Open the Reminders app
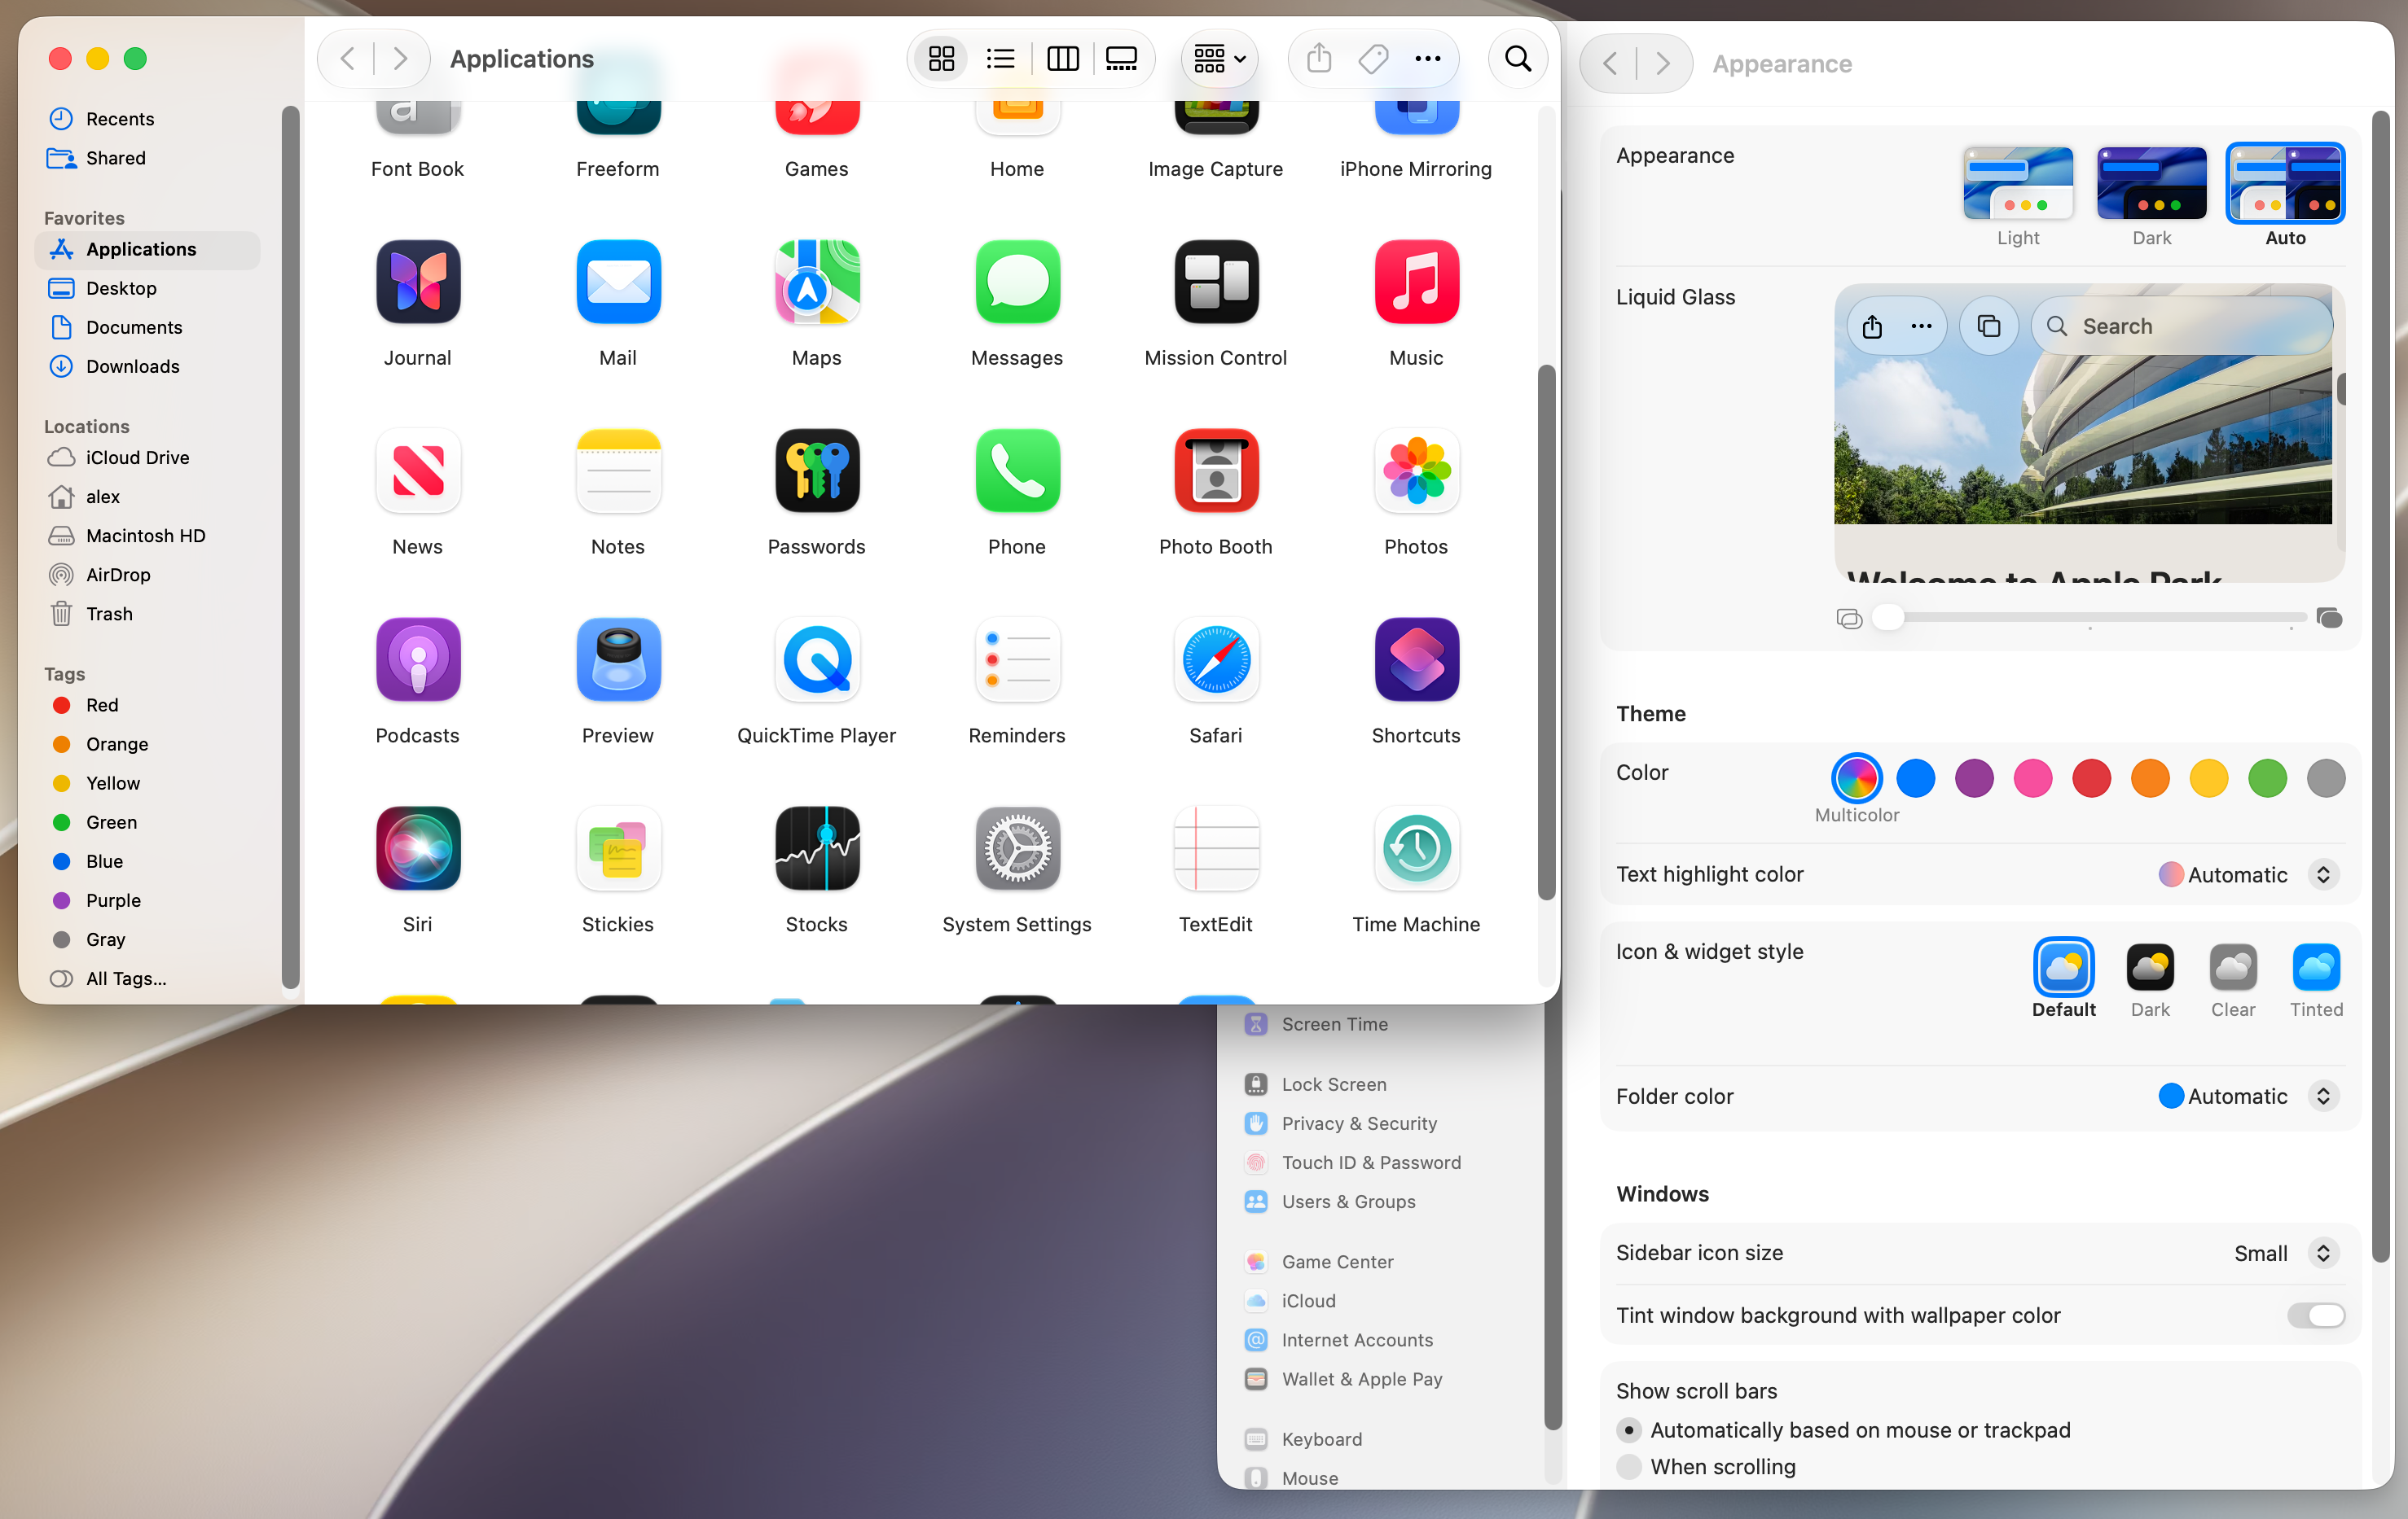This screenshot has width=2408, height=1519. 1017,659
